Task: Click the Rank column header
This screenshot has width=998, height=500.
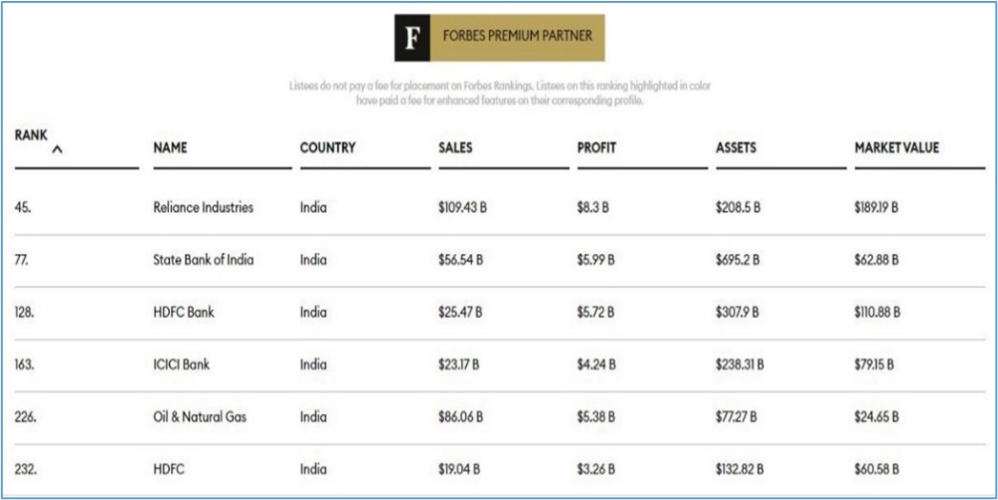Action: (32, 135)
